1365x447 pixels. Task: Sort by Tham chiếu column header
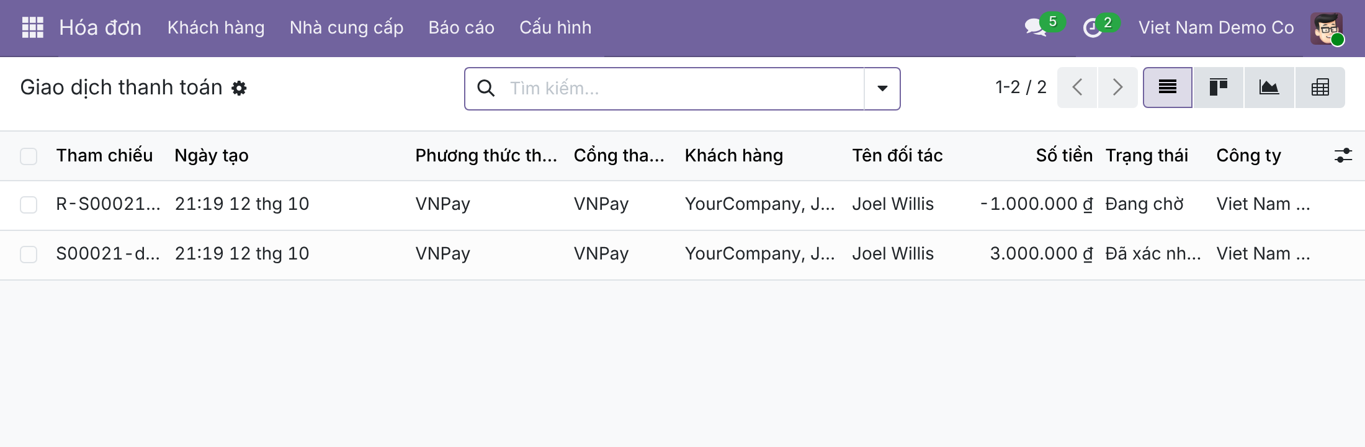point(104,155)
